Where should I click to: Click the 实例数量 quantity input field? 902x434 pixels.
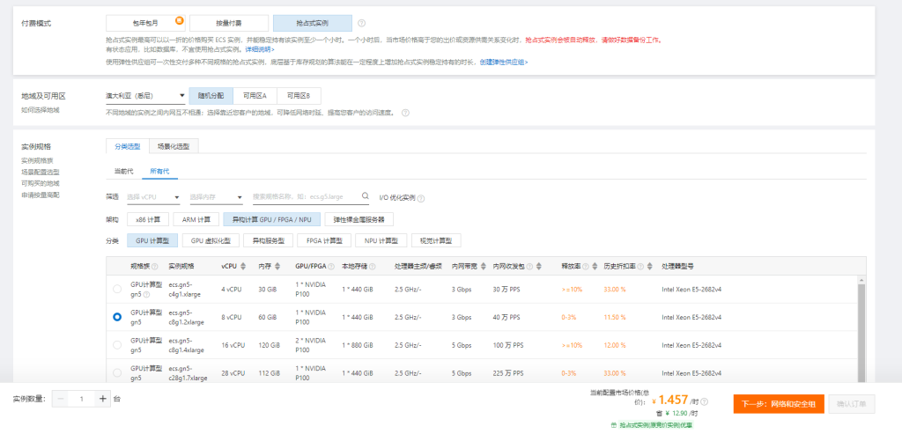click(82, 399)
